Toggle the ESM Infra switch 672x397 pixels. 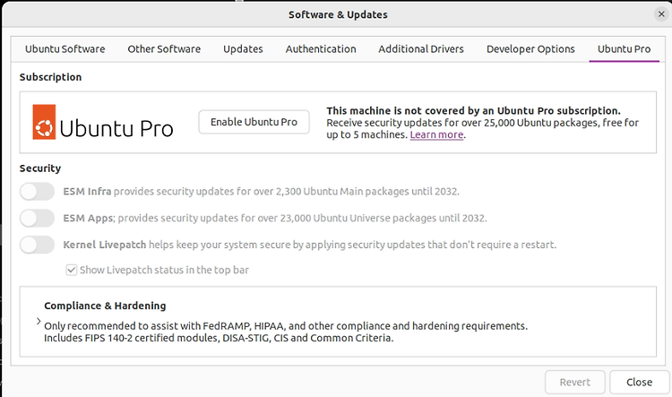38,191
